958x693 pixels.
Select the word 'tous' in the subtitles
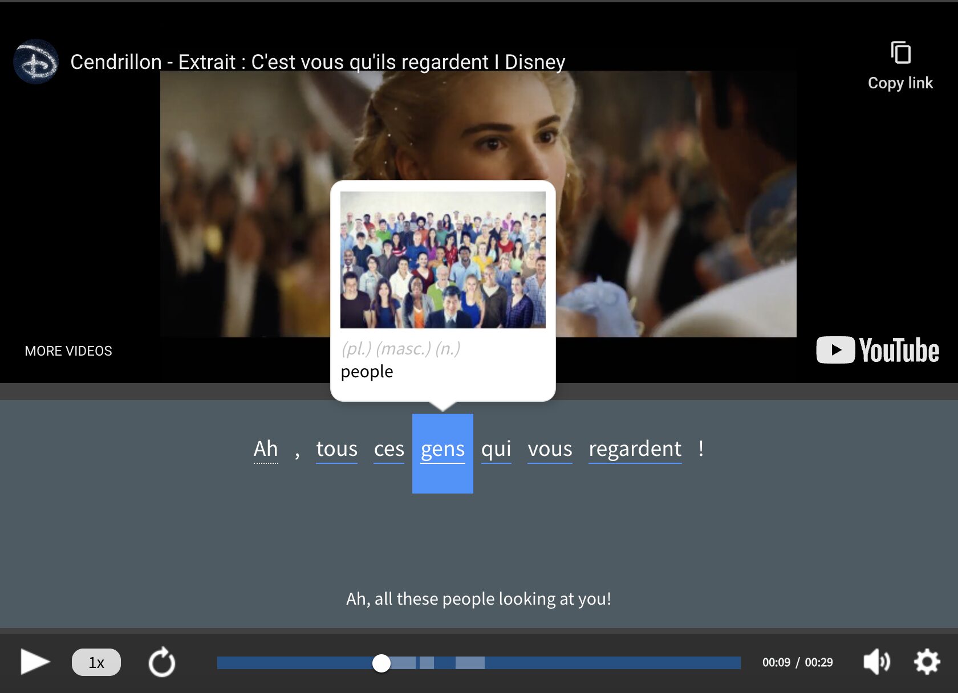[336, 449]
